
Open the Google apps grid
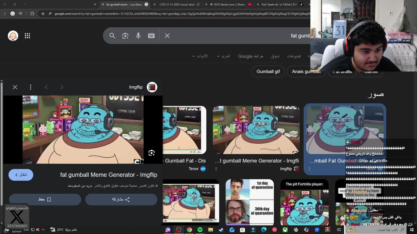(27, 36)
